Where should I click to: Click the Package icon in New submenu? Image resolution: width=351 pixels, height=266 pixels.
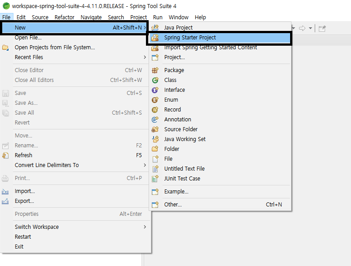pyautogui.click(x=155, y=70)
